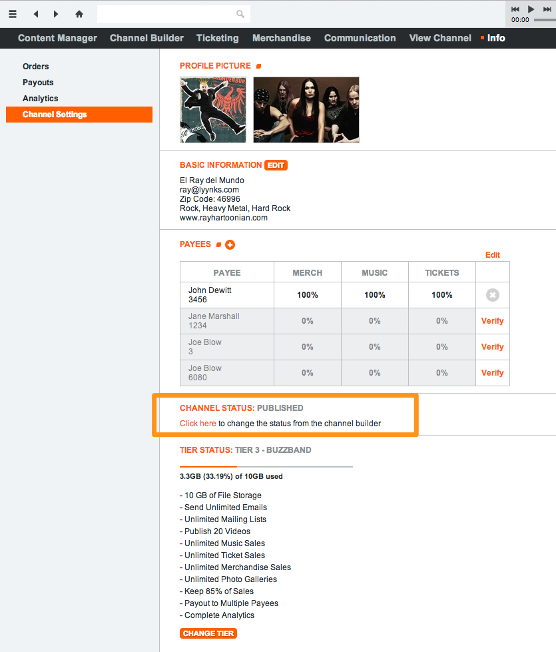Screen dimensions: 556x652
Task: Select the John Dewitt 3456 payee cell
Action: click(227, 295)
